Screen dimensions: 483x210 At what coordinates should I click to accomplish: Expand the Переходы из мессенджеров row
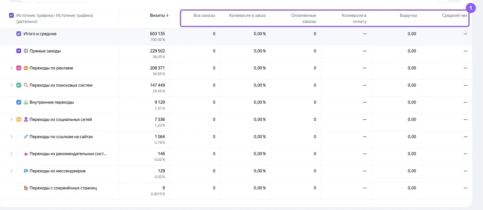coord(11,171)
